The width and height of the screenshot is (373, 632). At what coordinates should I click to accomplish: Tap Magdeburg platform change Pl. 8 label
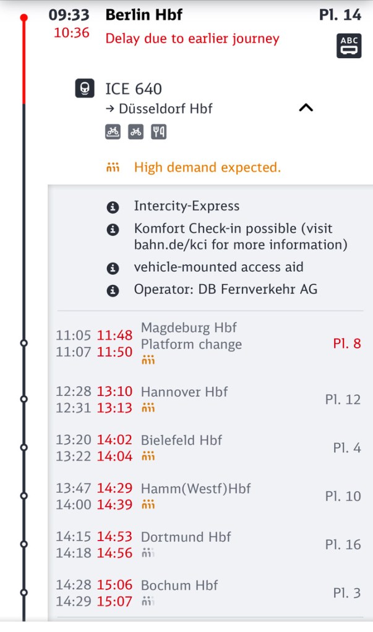346,343
